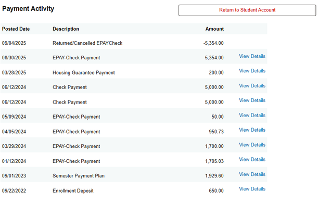Click the 03/28/2025 posted date

[14, 73]
